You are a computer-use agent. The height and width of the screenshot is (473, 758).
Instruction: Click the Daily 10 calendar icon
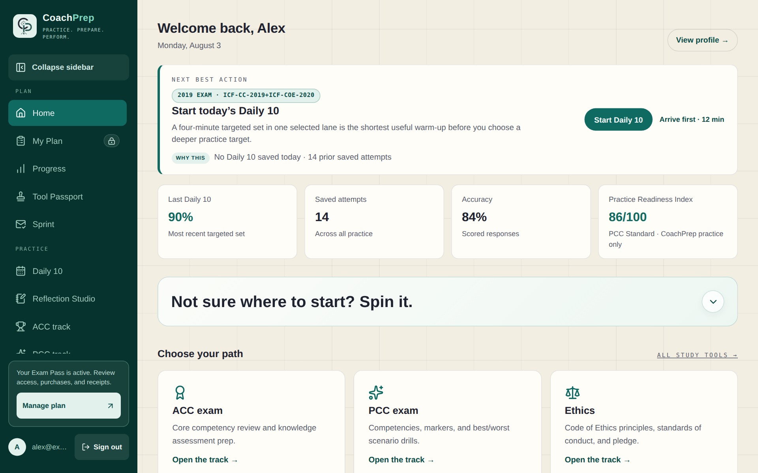tap(21, 271)
